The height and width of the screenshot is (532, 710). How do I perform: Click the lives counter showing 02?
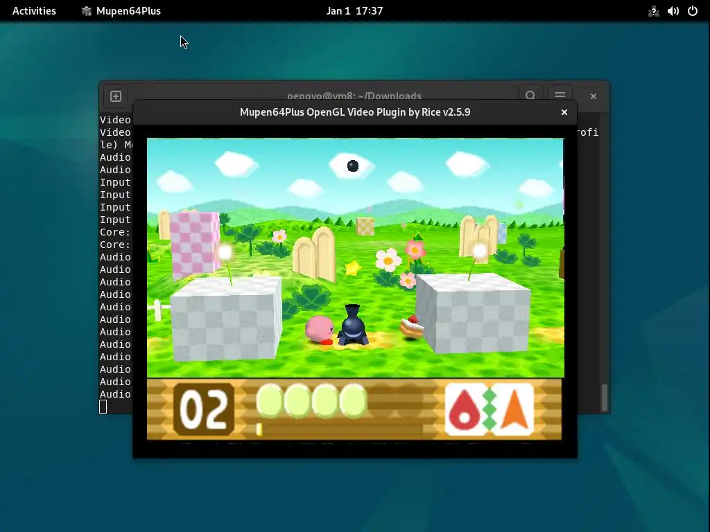203,409
